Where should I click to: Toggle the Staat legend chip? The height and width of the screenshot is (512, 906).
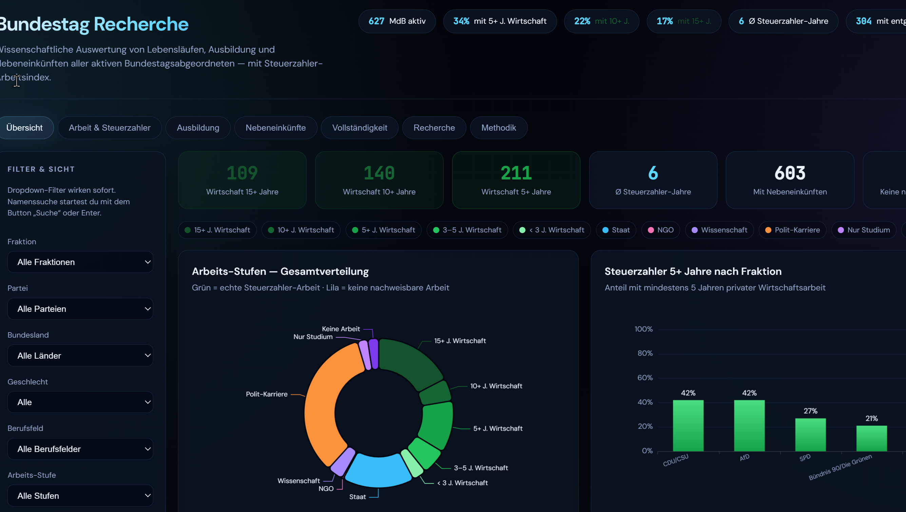coord(616,230)
